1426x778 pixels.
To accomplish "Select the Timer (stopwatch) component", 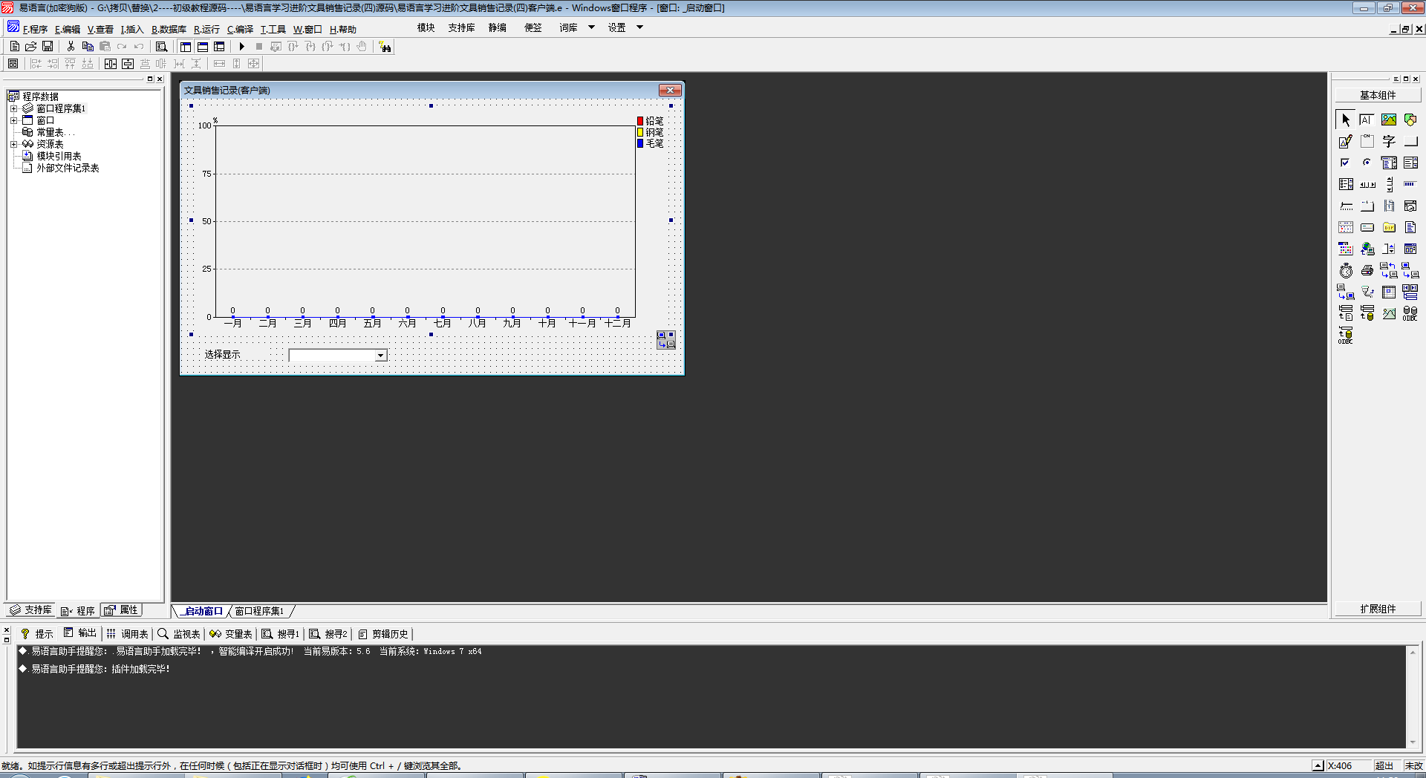I will click(1346, 271).
